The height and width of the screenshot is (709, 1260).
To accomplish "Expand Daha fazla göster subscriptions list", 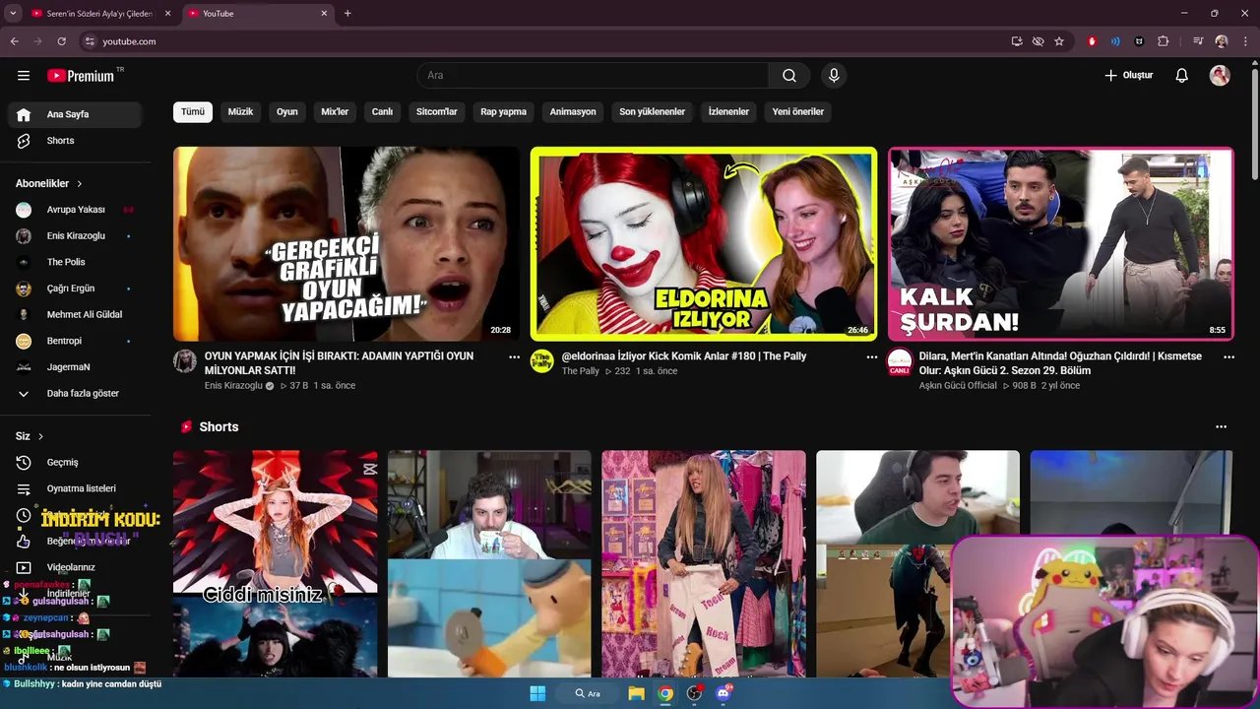I will [x=75, y=393].
